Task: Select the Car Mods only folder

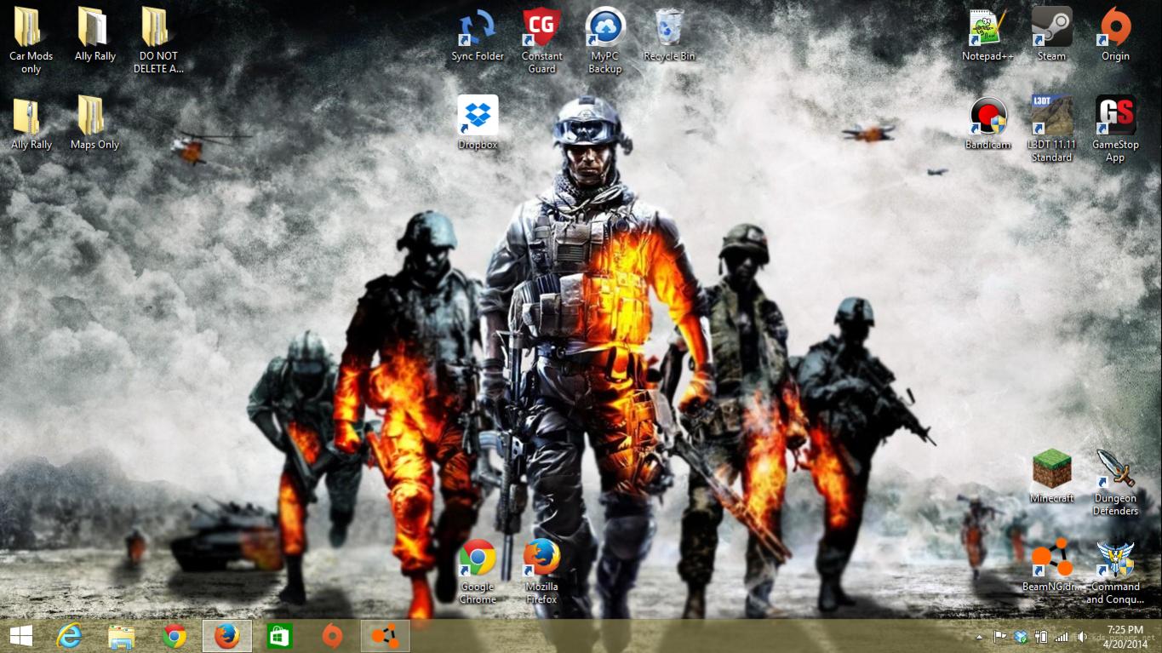Action: pos(31,40)
